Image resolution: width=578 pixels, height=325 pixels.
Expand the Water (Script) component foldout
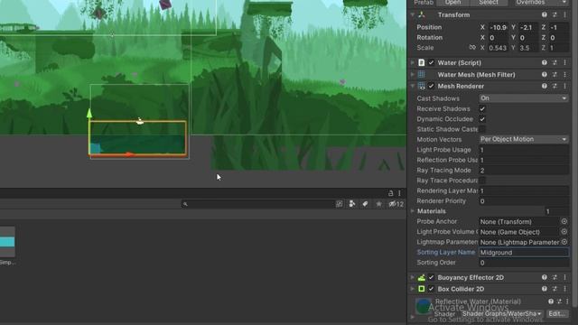click(413, 62)
